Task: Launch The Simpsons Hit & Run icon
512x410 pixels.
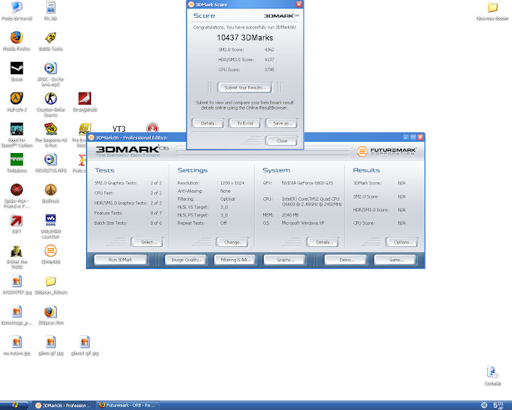Action: pos(50,135)
